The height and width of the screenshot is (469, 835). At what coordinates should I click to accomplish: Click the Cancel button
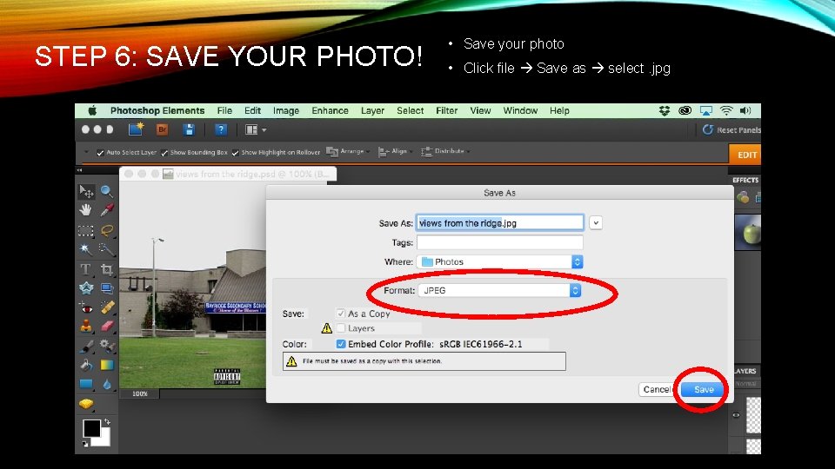coord(656,389)
